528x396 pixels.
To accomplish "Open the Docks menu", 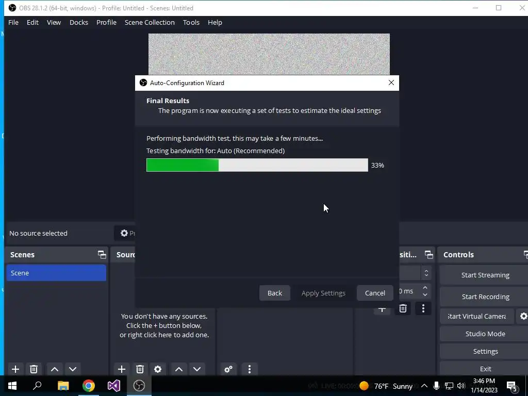I will 79,22.
